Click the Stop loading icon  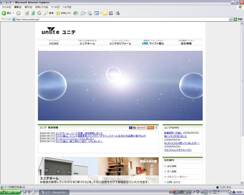click(x=27, y=13)
